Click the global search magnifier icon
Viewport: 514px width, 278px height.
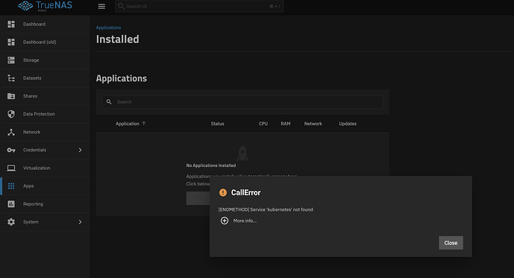(121, 6)
